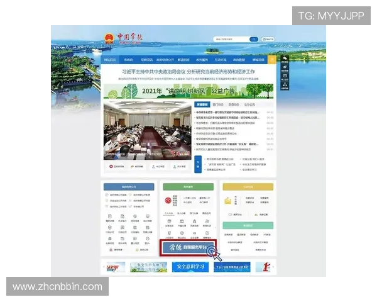Open the 市政府 navigation item

[x=128, y=60]
